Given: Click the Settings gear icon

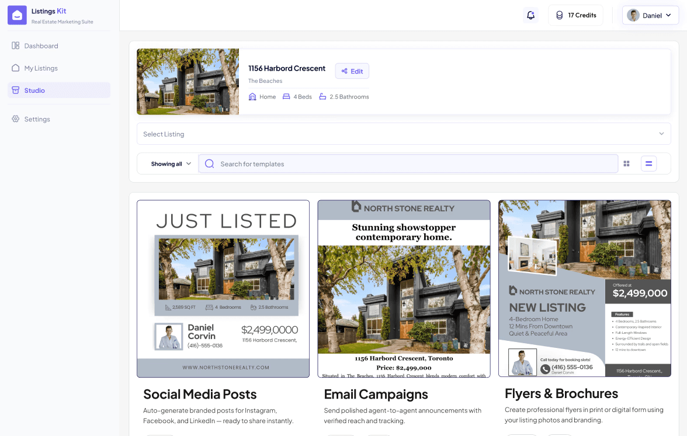Looking at the screenshot, I should point(15,118).
